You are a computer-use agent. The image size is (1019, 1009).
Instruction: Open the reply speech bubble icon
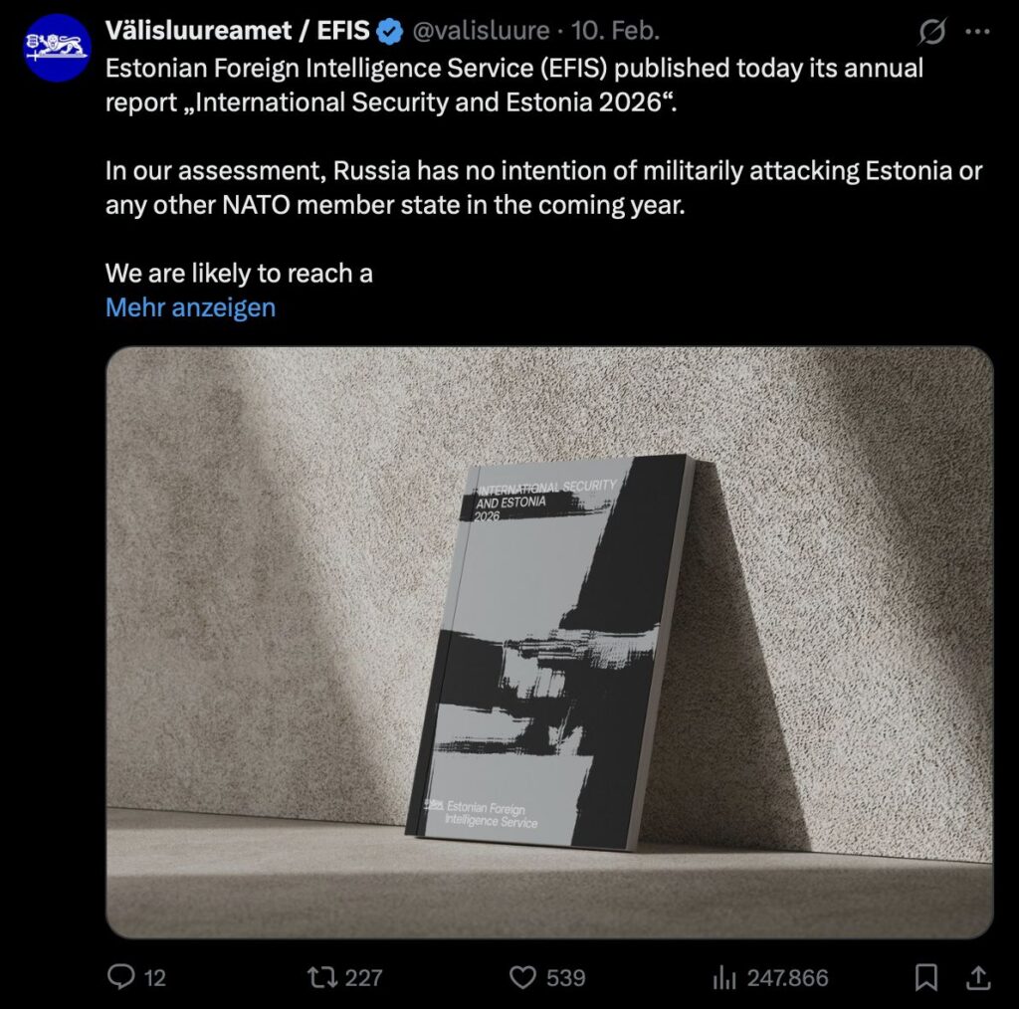click(x=120, y=976)
